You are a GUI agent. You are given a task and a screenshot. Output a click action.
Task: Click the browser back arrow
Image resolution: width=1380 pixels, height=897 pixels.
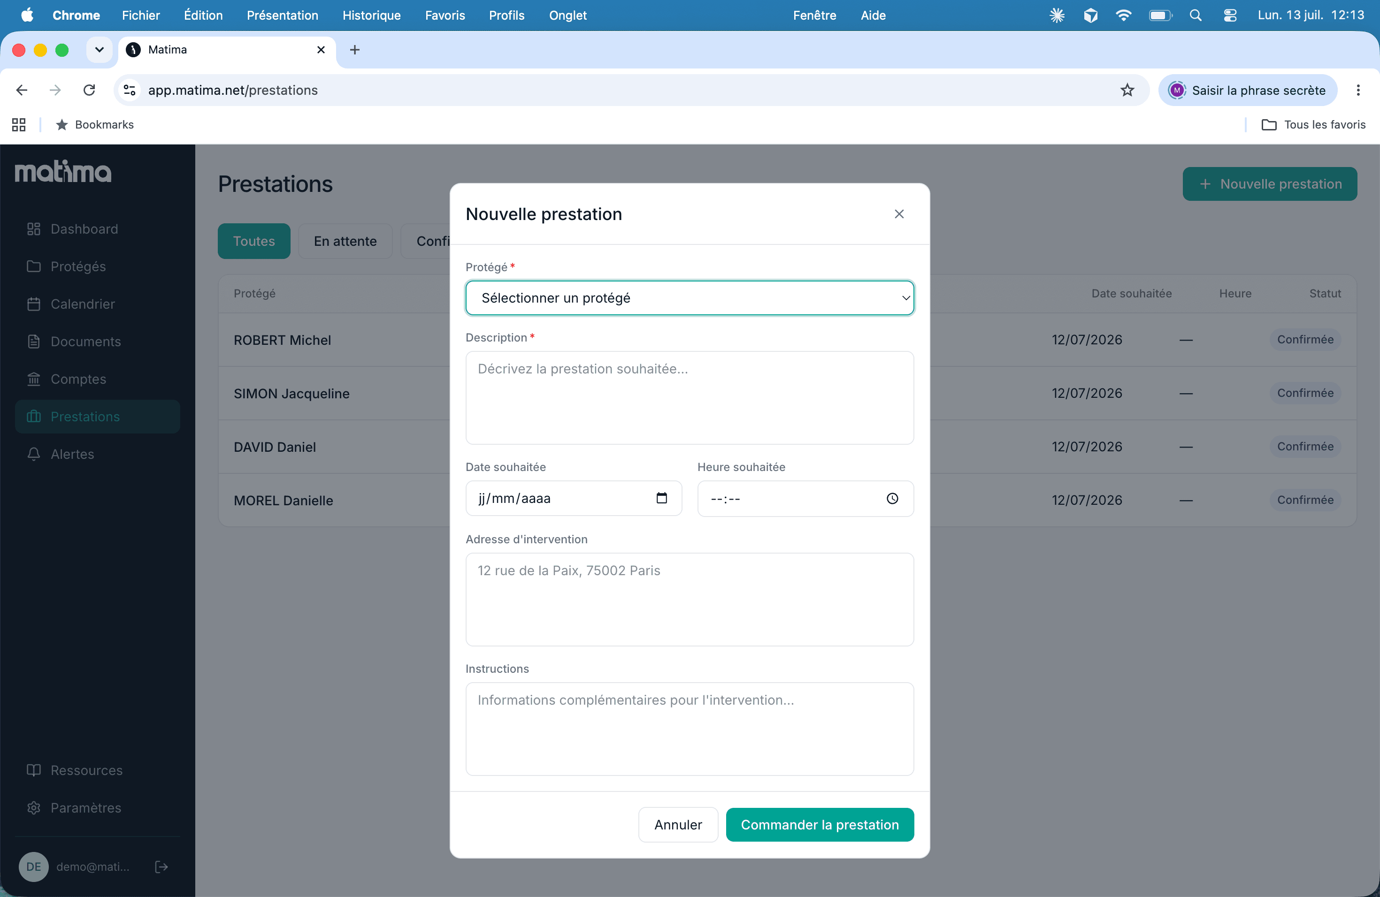coord(22,90)
